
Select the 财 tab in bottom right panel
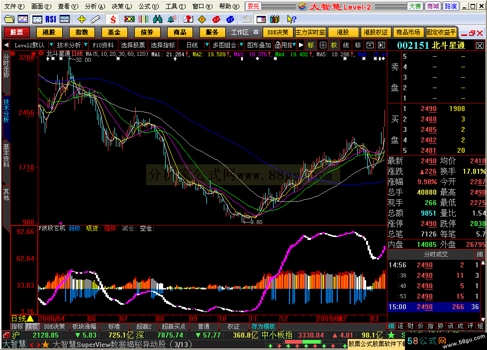tap(411, 326)
